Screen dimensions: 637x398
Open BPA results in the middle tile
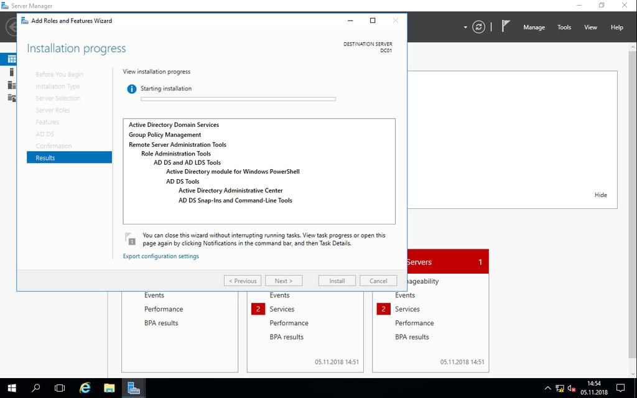(x=286, y=336)
